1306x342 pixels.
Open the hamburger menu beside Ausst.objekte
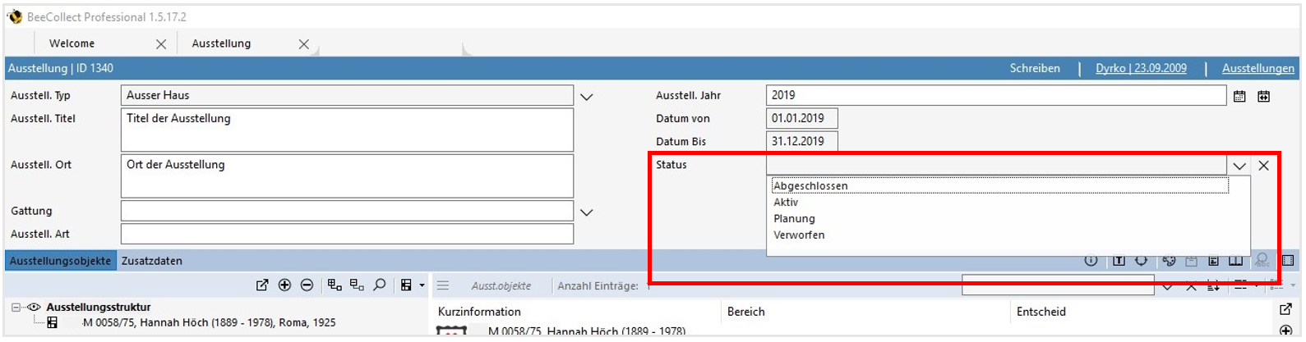pyautogui.click(x=443, y=285)
